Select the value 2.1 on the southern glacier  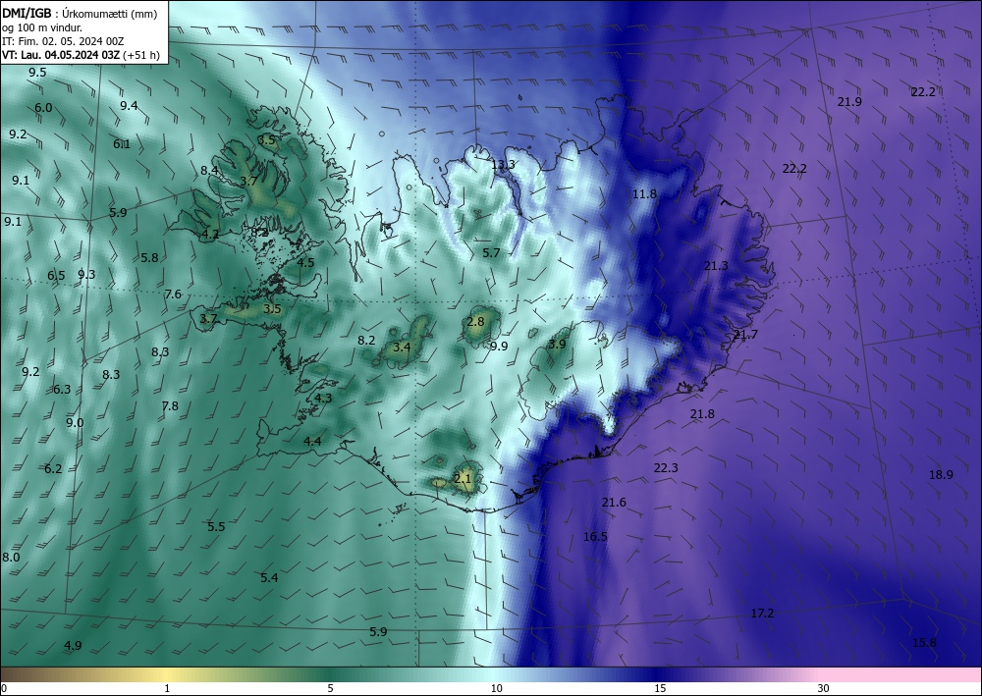(463, 479)
